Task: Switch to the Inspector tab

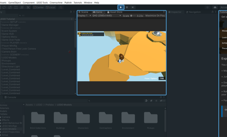Action: (175, 12)
